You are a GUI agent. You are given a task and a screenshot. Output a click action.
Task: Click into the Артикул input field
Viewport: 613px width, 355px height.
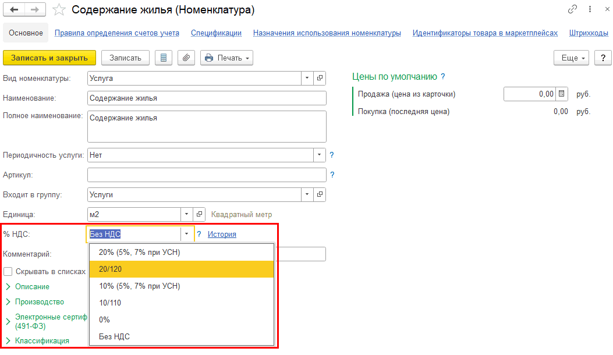[x=206, y=175]
